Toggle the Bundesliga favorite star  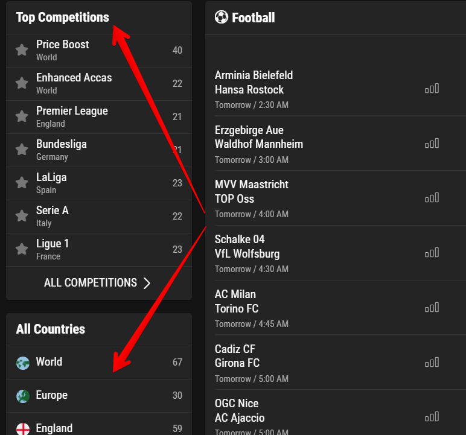pyautogui.click(x=22, y=150)
